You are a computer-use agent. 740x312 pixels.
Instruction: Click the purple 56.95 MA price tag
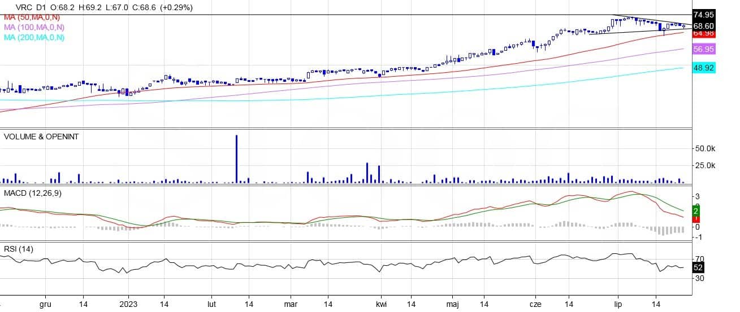[x=704, y=50]
